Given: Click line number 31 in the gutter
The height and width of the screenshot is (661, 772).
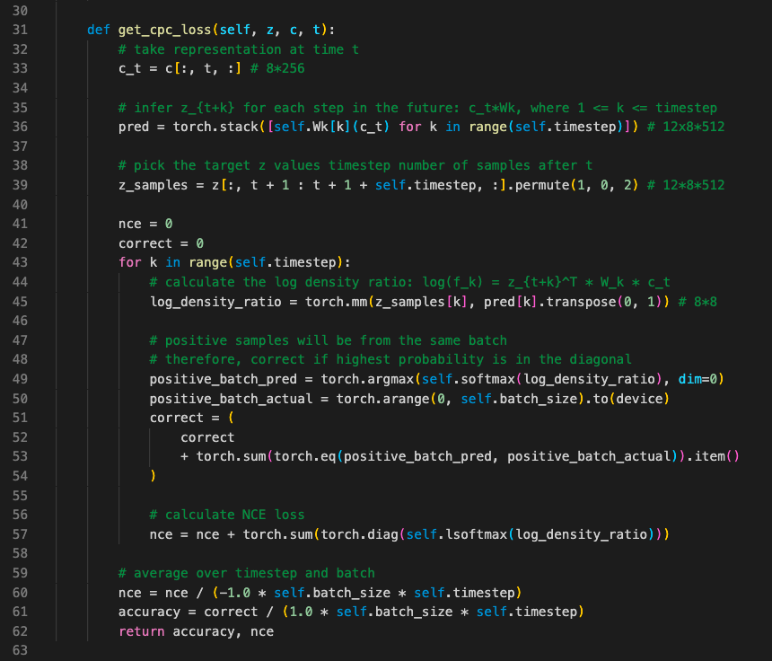Looking at the screenshot, I should coord(20,30).
